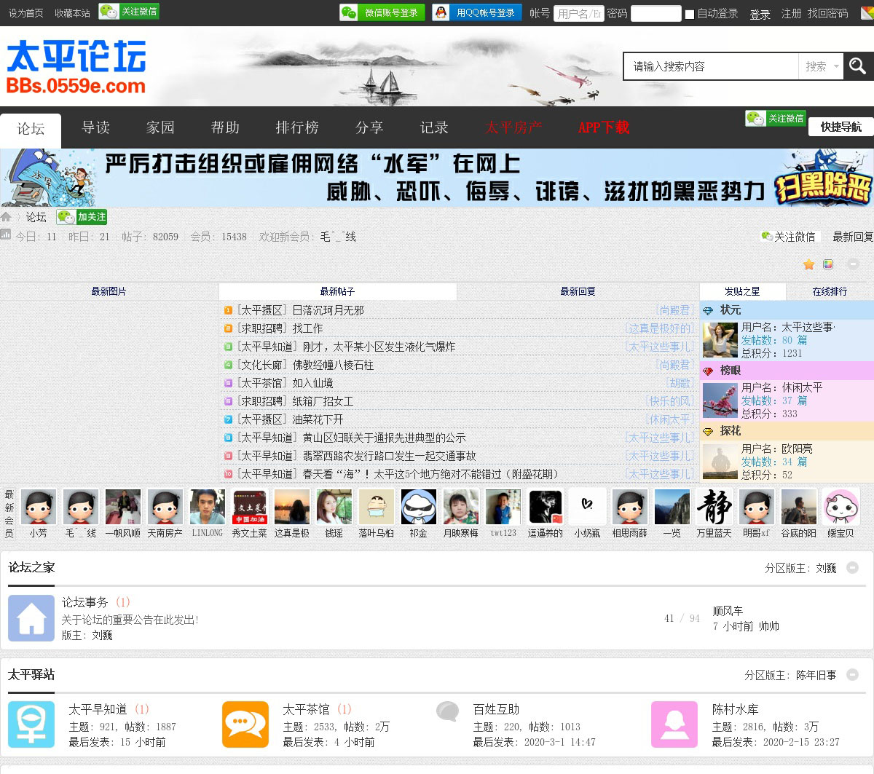Open the orange 太平茶馆 chat icon
874x774 pixels.
(245, 724)
